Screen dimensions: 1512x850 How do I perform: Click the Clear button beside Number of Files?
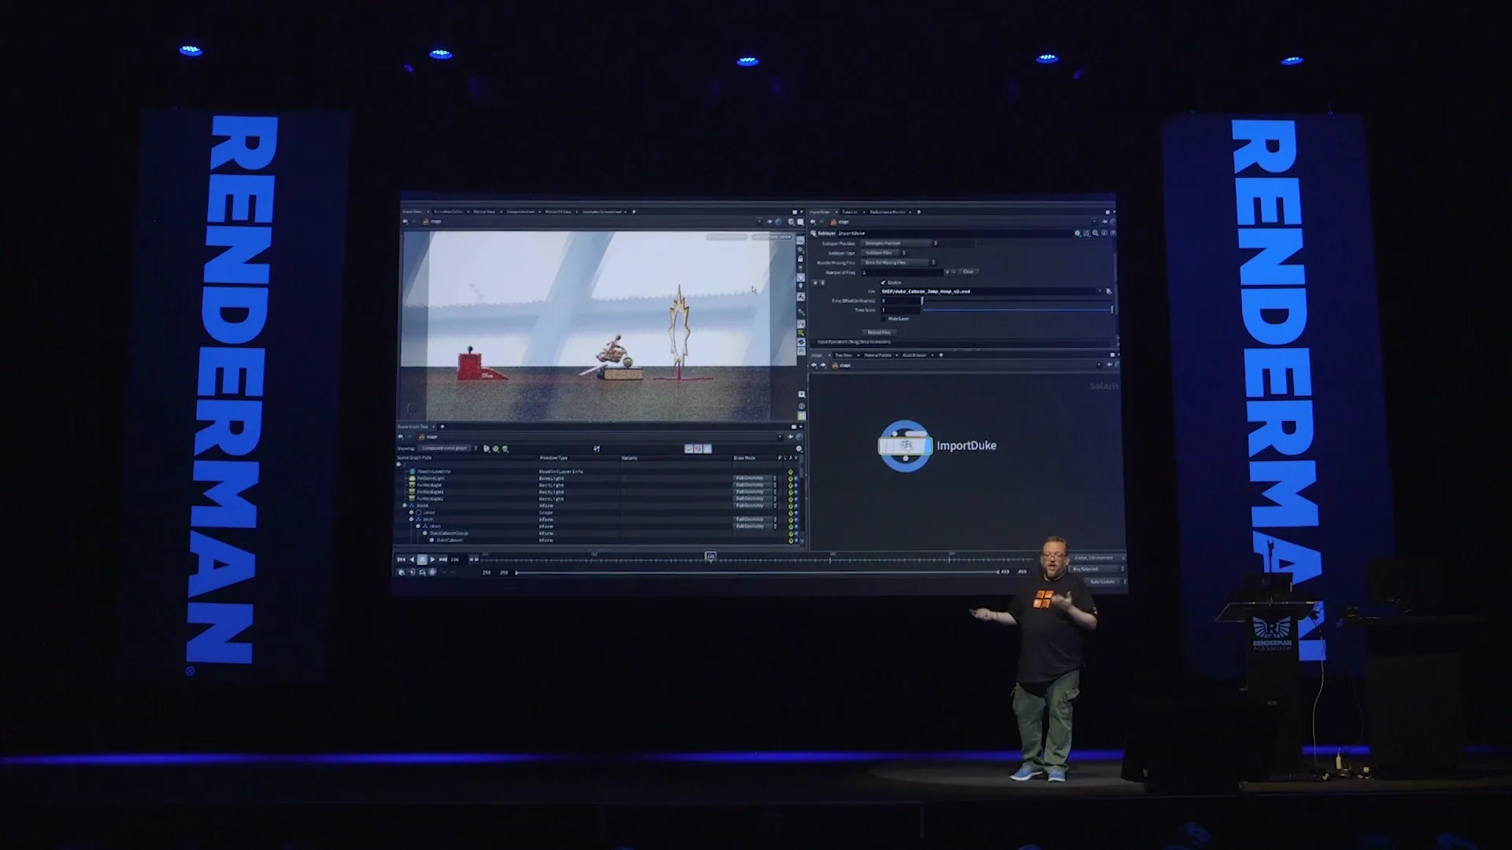click(969, 272)
